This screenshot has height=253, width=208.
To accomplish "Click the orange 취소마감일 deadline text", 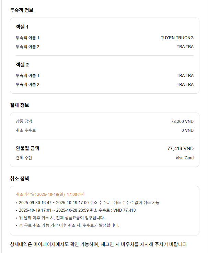I will [x=50, y=194].
